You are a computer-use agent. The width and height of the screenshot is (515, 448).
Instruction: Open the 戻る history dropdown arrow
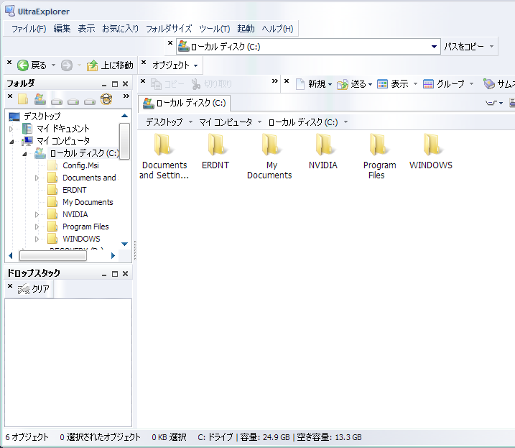pyautogui.click(x=53, y=65)
